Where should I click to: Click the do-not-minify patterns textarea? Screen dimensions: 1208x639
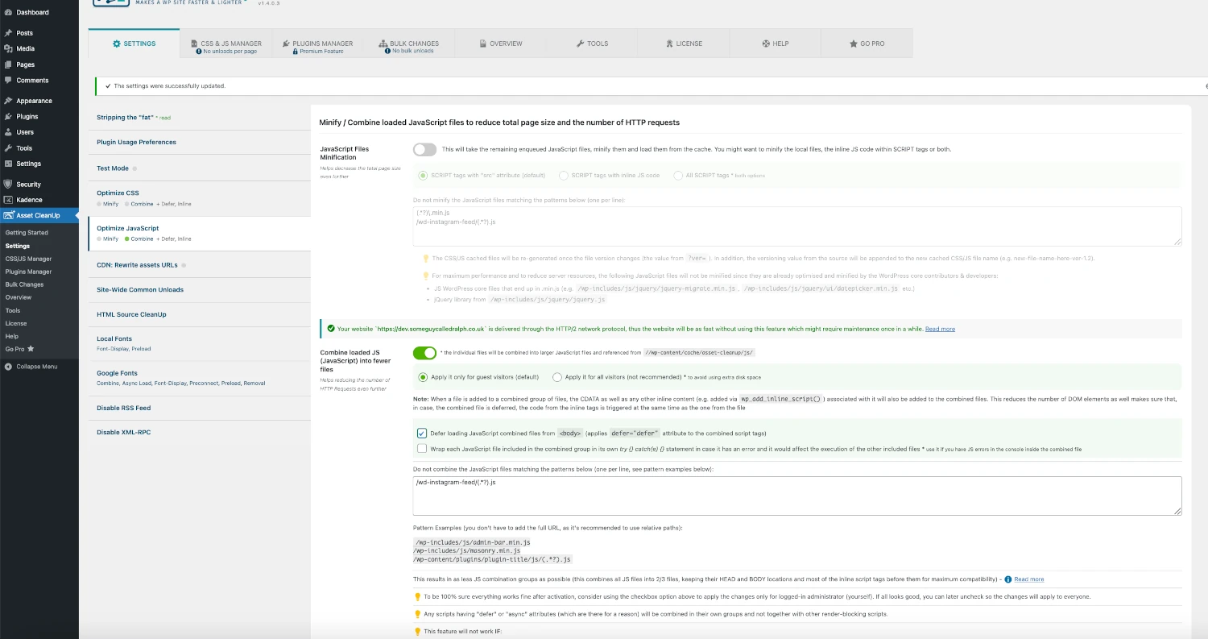797,226
